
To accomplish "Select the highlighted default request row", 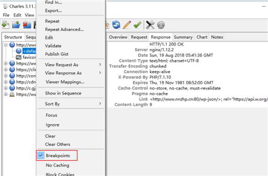I will (29, 51).
